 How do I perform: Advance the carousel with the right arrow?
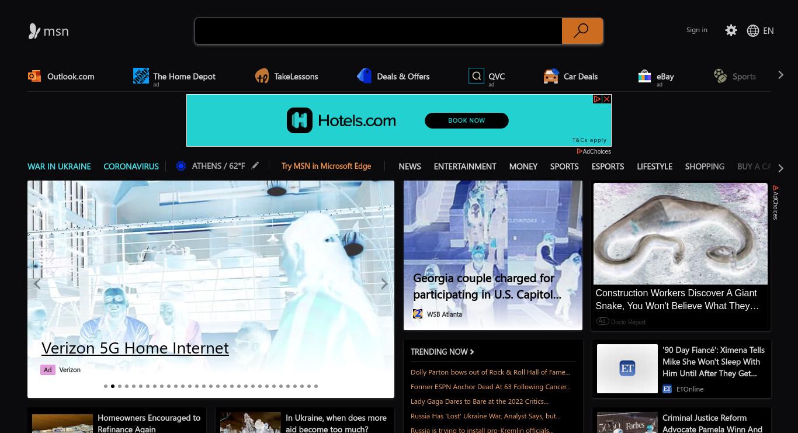tap(384, 284)
